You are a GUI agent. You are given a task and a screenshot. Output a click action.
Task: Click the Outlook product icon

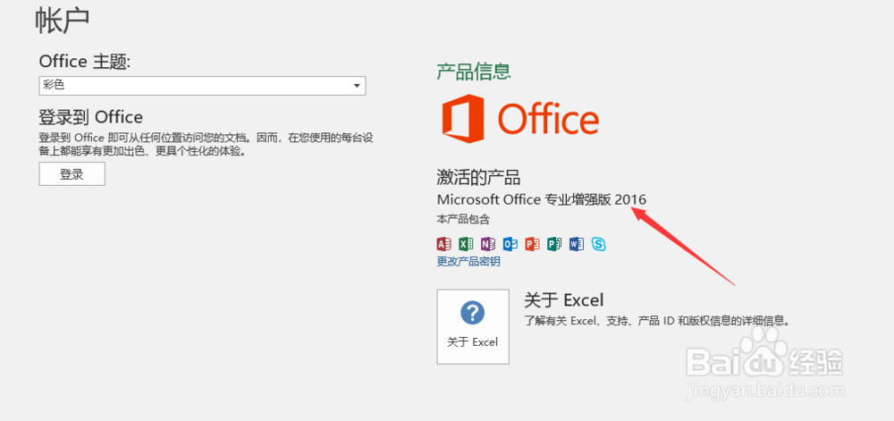[510, 243]
